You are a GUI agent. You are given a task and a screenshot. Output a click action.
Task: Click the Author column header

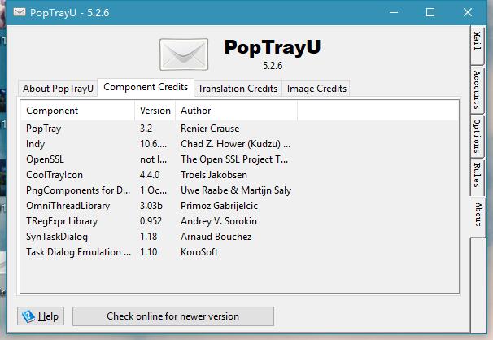click(236, 111)
